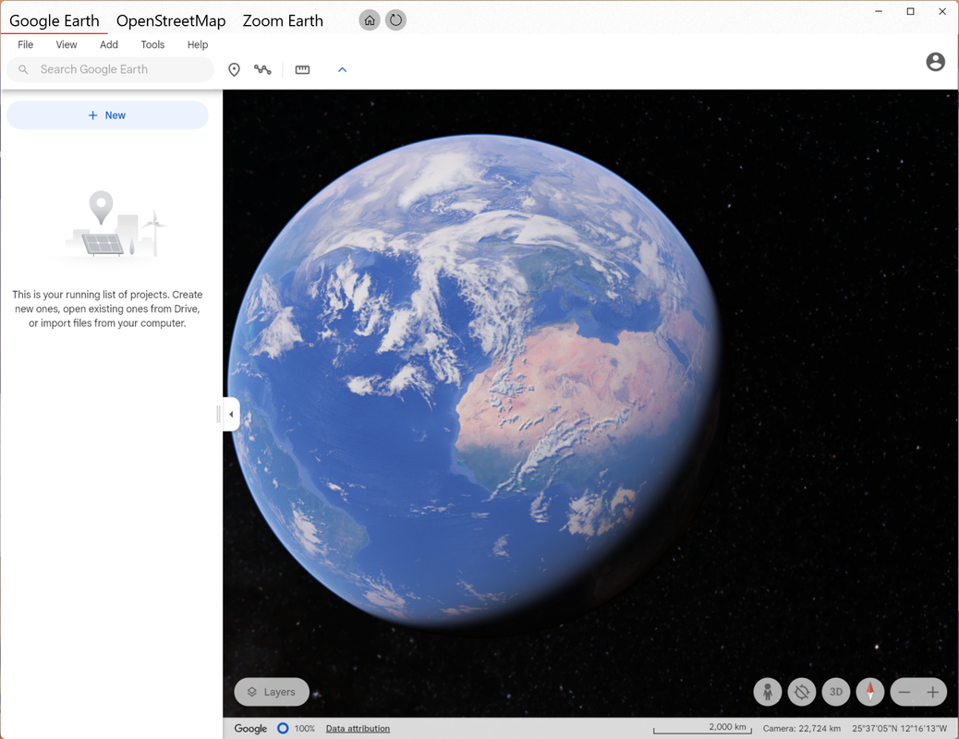Select the Google Earth tab
The image size is (959, 739).
click(x=54, y=21)
